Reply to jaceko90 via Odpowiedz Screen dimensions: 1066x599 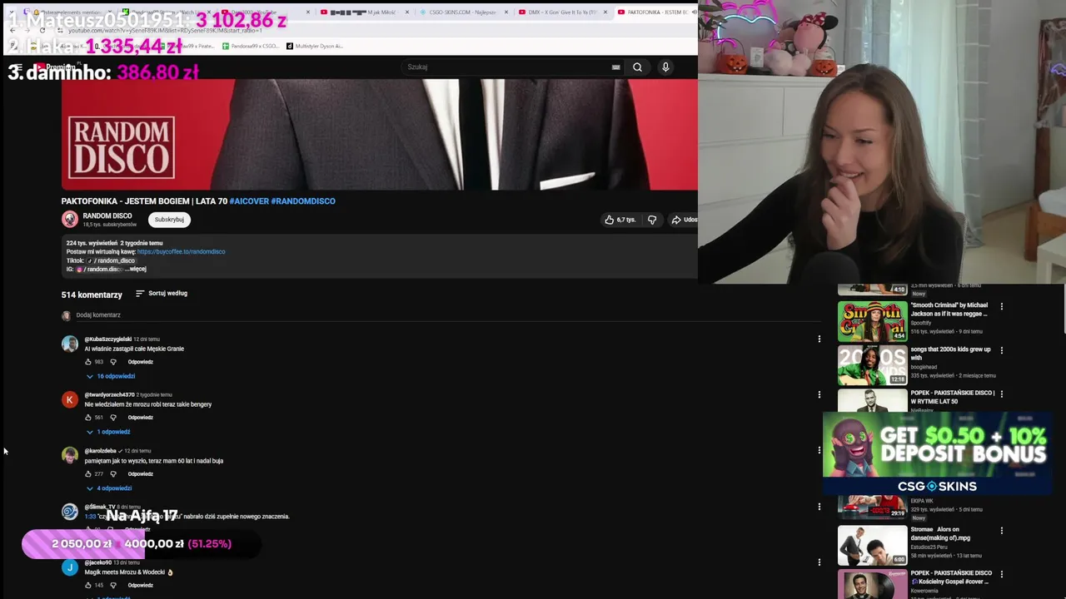140,586
